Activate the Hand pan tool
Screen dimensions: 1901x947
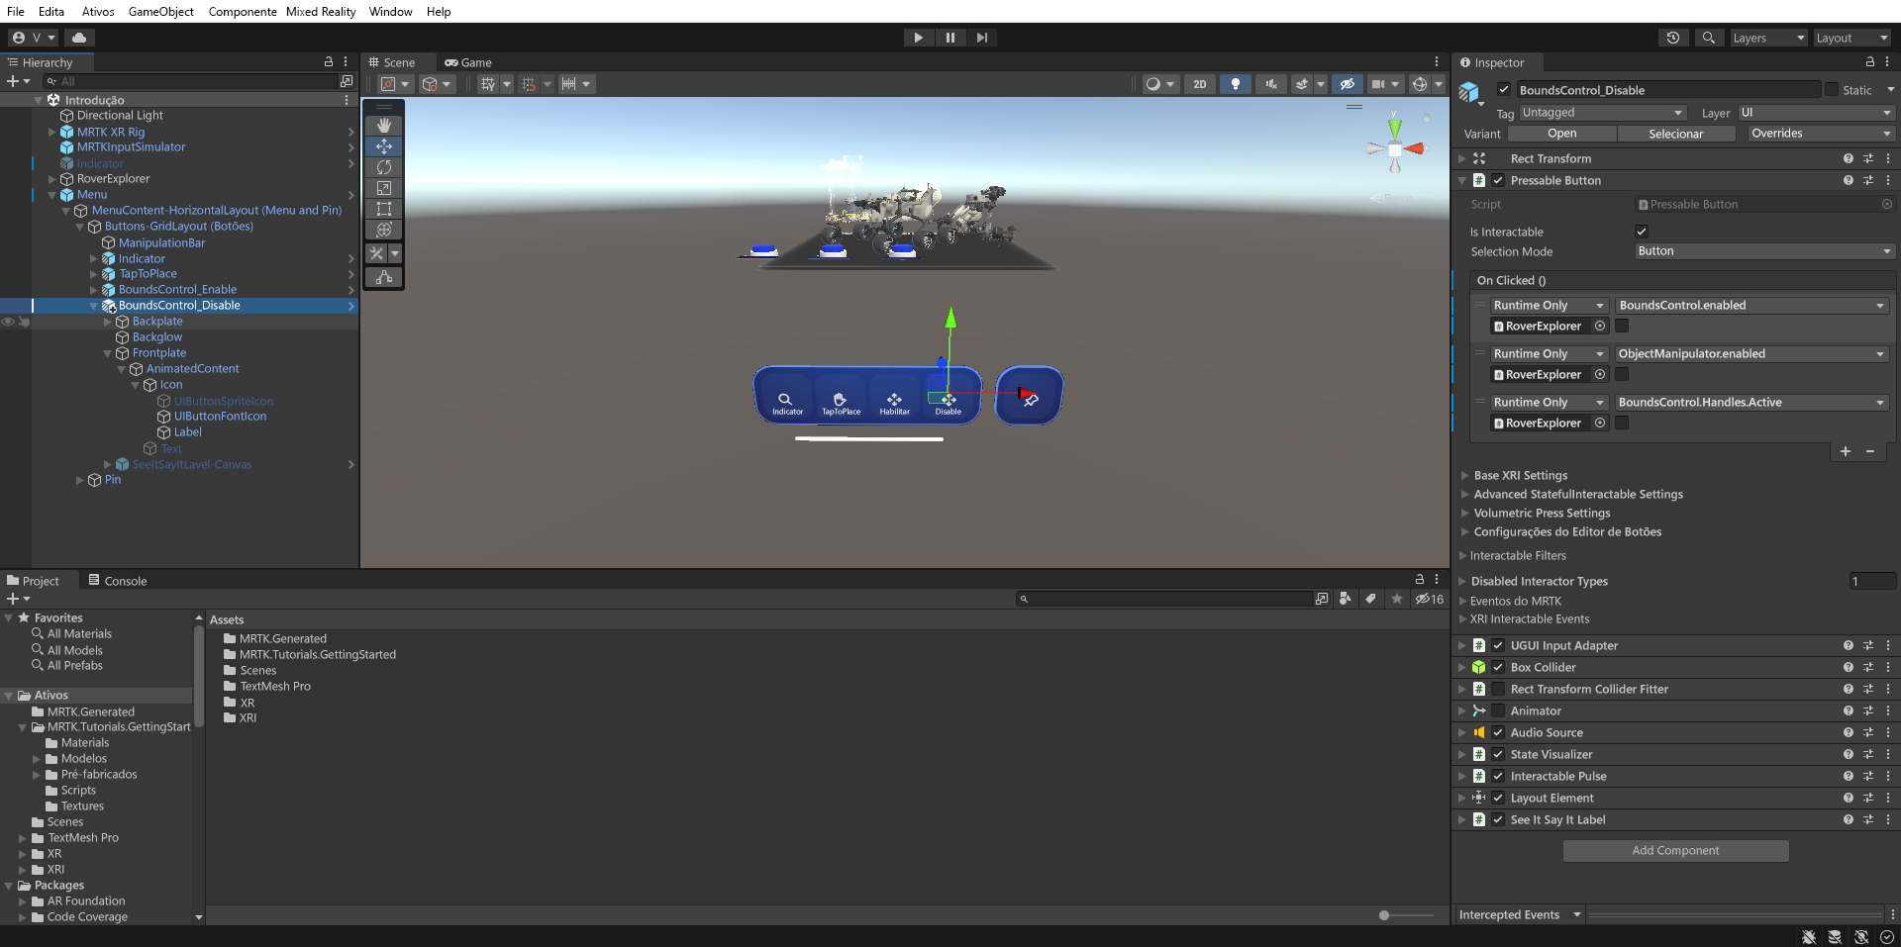(383, 125)
